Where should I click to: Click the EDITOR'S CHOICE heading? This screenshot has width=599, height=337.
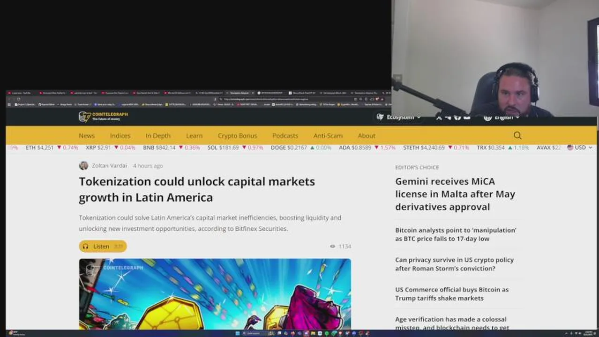point(417,167)
